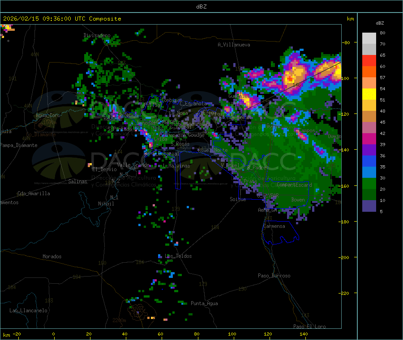
Task: Click the L_Malvinas label
Action: pos(176,166)
